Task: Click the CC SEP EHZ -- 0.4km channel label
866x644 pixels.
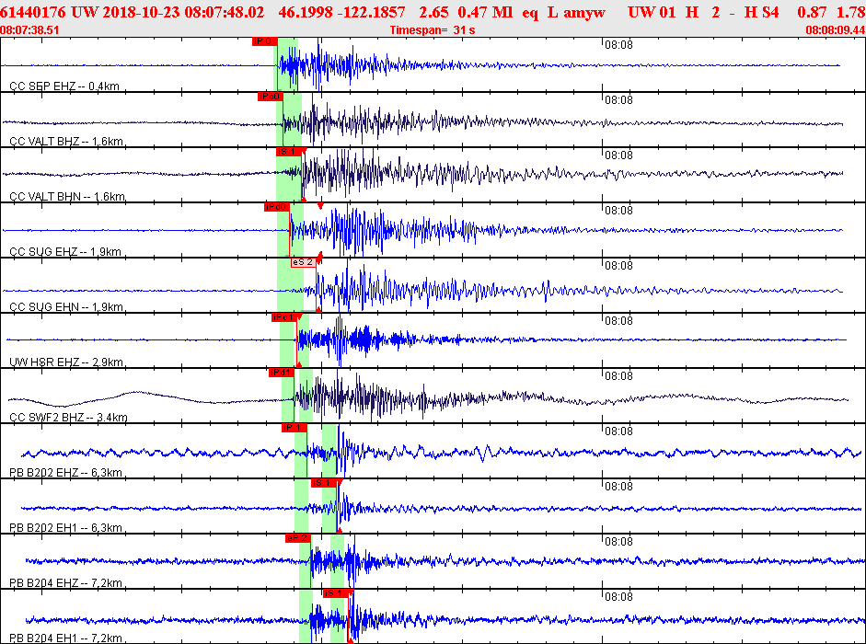Action: click(x=64, y=86)
